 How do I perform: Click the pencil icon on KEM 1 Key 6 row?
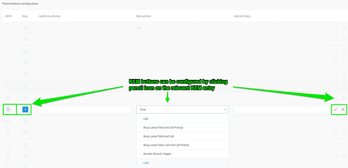(x=336, y=156)
